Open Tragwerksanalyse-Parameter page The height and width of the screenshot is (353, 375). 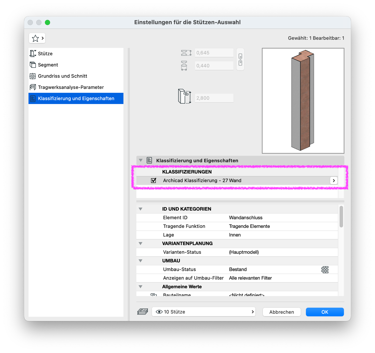pyautogui.click(x=76, y=87)
